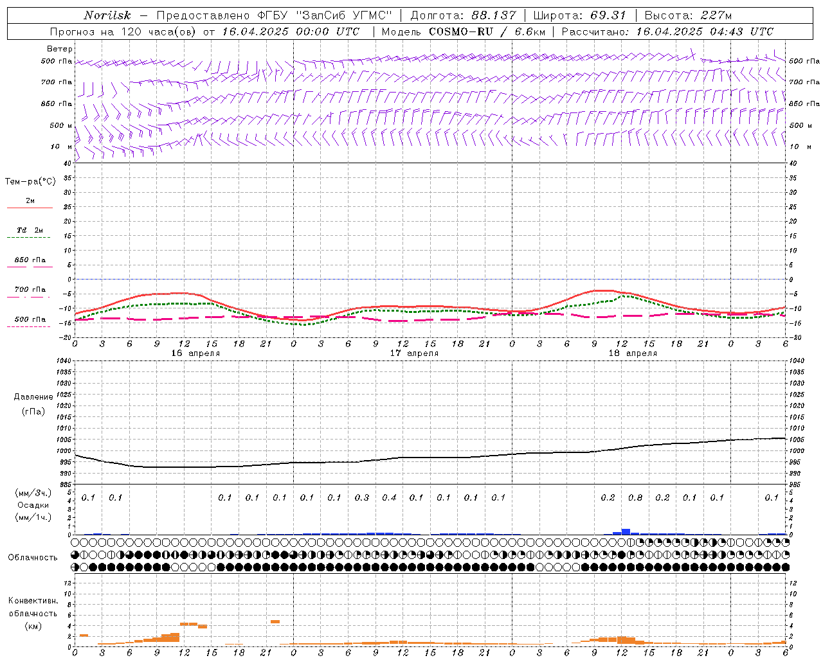Click the (км) convective cloud unit label
Viewport: 823px width, 658px height.
coord(33,626)
